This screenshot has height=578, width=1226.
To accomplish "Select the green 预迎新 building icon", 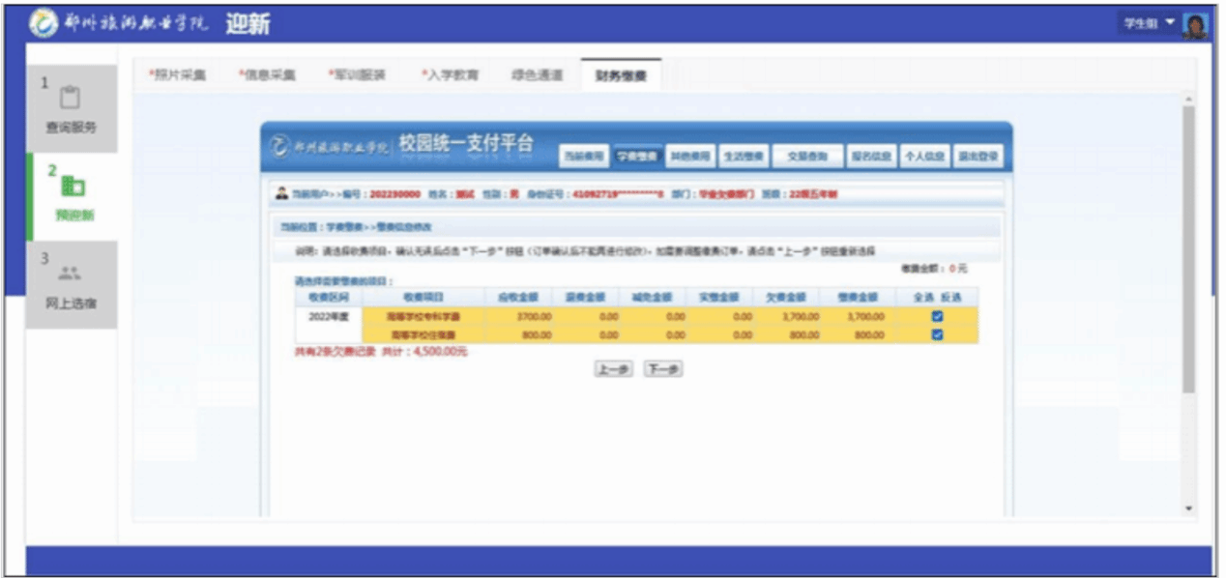I will click(x=73, y=186).
